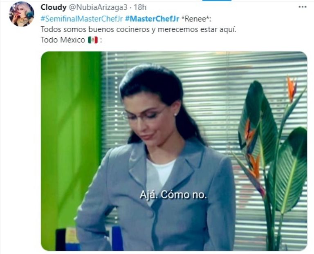Click the blue folder at image bottom
The height and width of the screenshot is (254, 314).
click(117, 238)
